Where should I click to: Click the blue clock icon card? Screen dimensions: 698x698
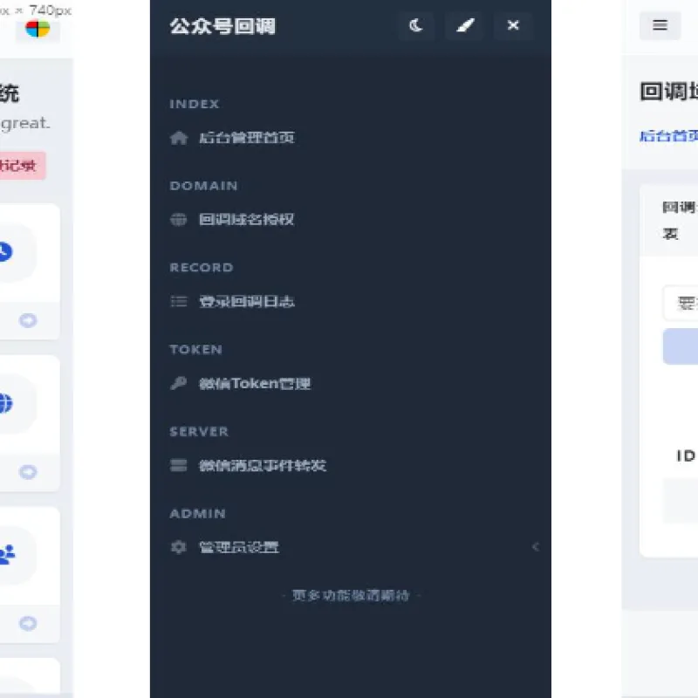(4, 252)
